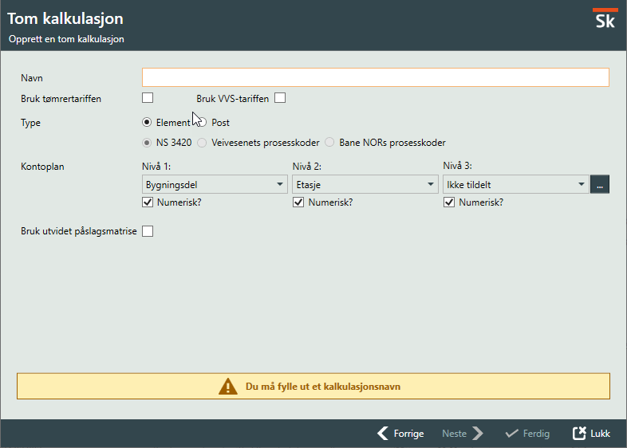Select the Element type radio button

148,123
